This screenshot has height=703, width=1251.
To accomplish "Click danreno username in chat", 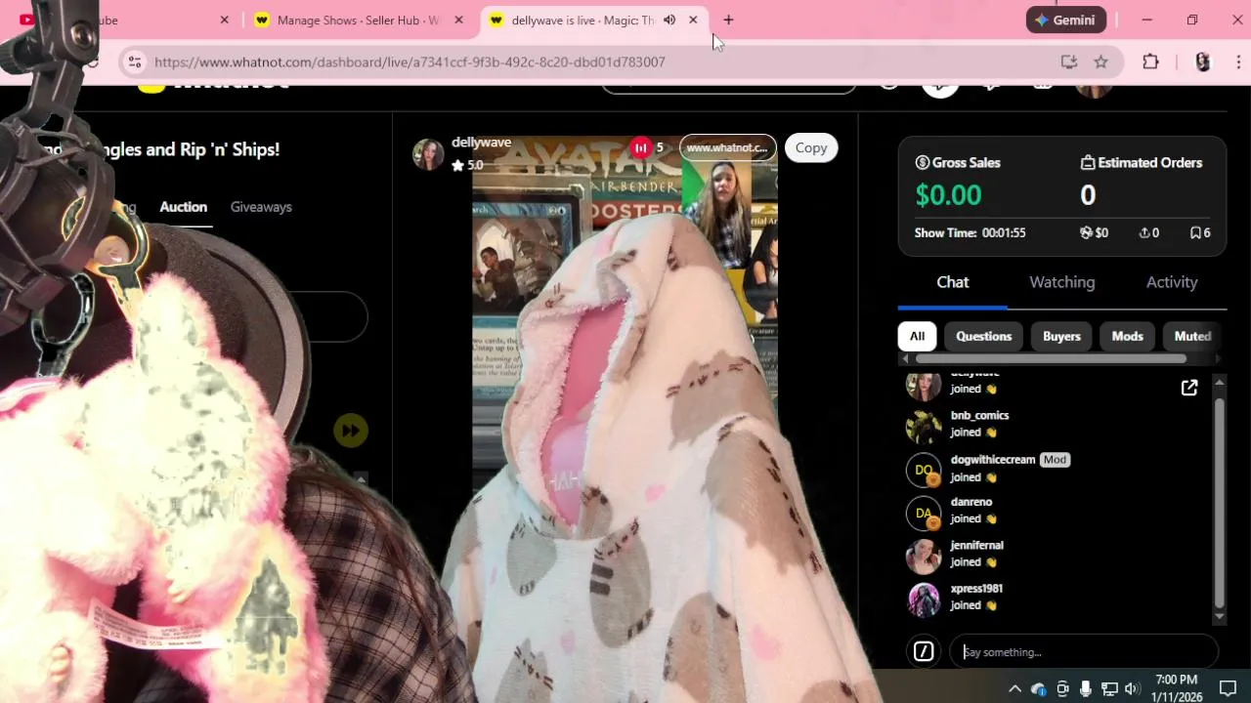I will (971, 502).
